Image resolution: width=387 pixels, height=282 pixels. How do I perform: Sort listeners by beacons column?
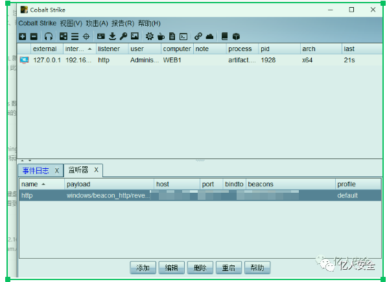[x=290, y=184]
